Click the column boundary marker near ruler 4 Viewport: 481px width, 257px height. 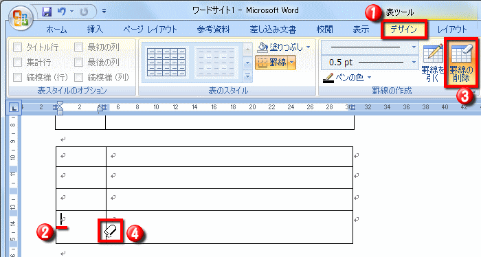[104, 107]
